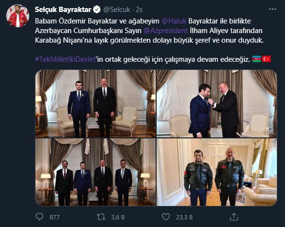The width and height of the screenshot is (285, 227).
Task: Open Selçuk Bayraktar profile avatar
Action: click(x=18, y=16)
